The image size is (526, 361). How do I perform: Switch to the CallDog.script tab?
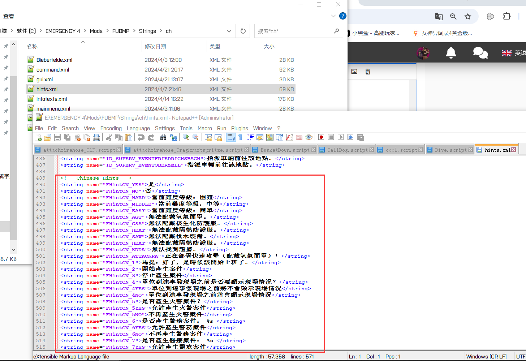coord(347,150)
